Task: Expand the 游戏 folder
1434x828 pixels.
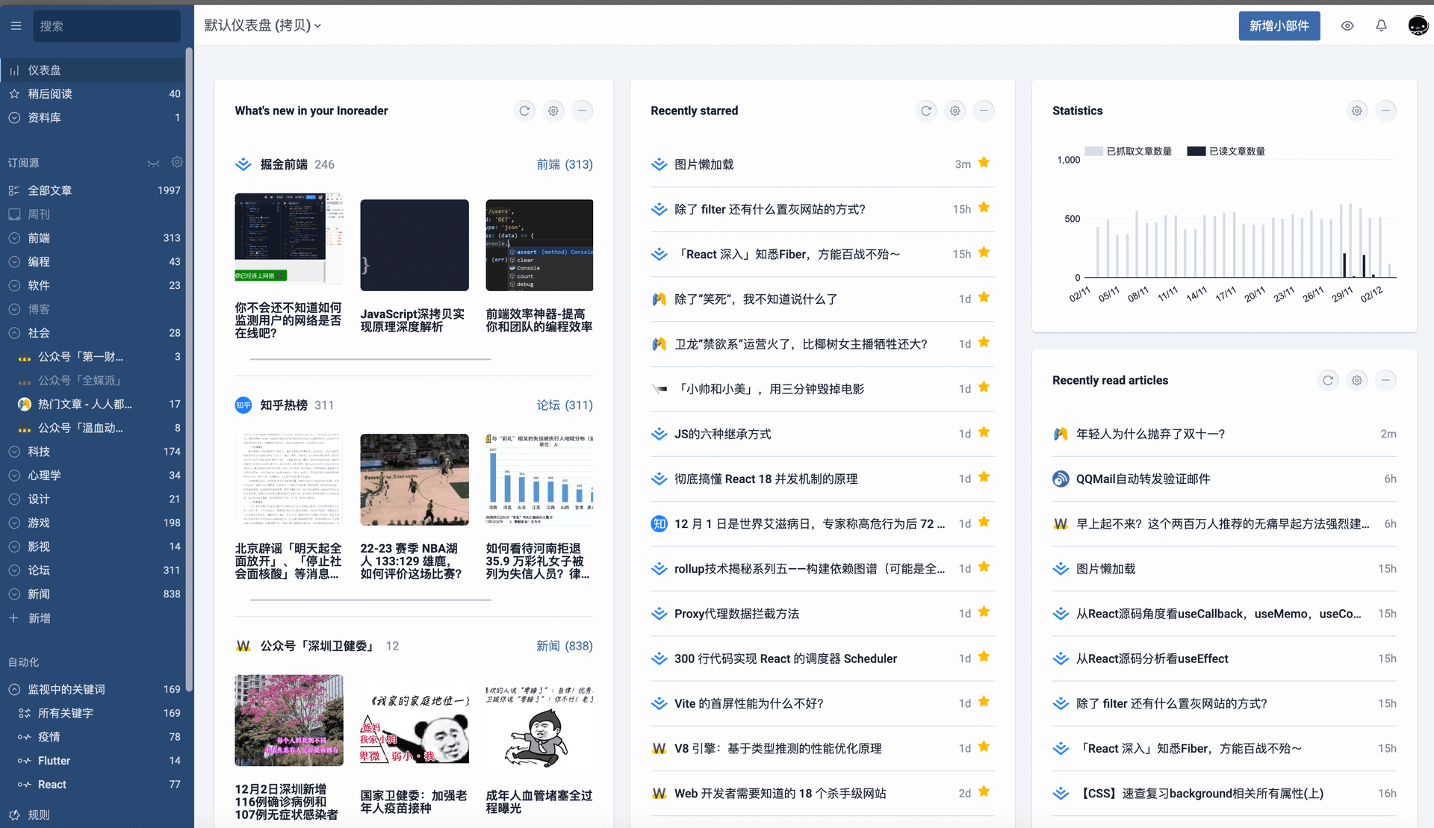Action: pos(14,523)
